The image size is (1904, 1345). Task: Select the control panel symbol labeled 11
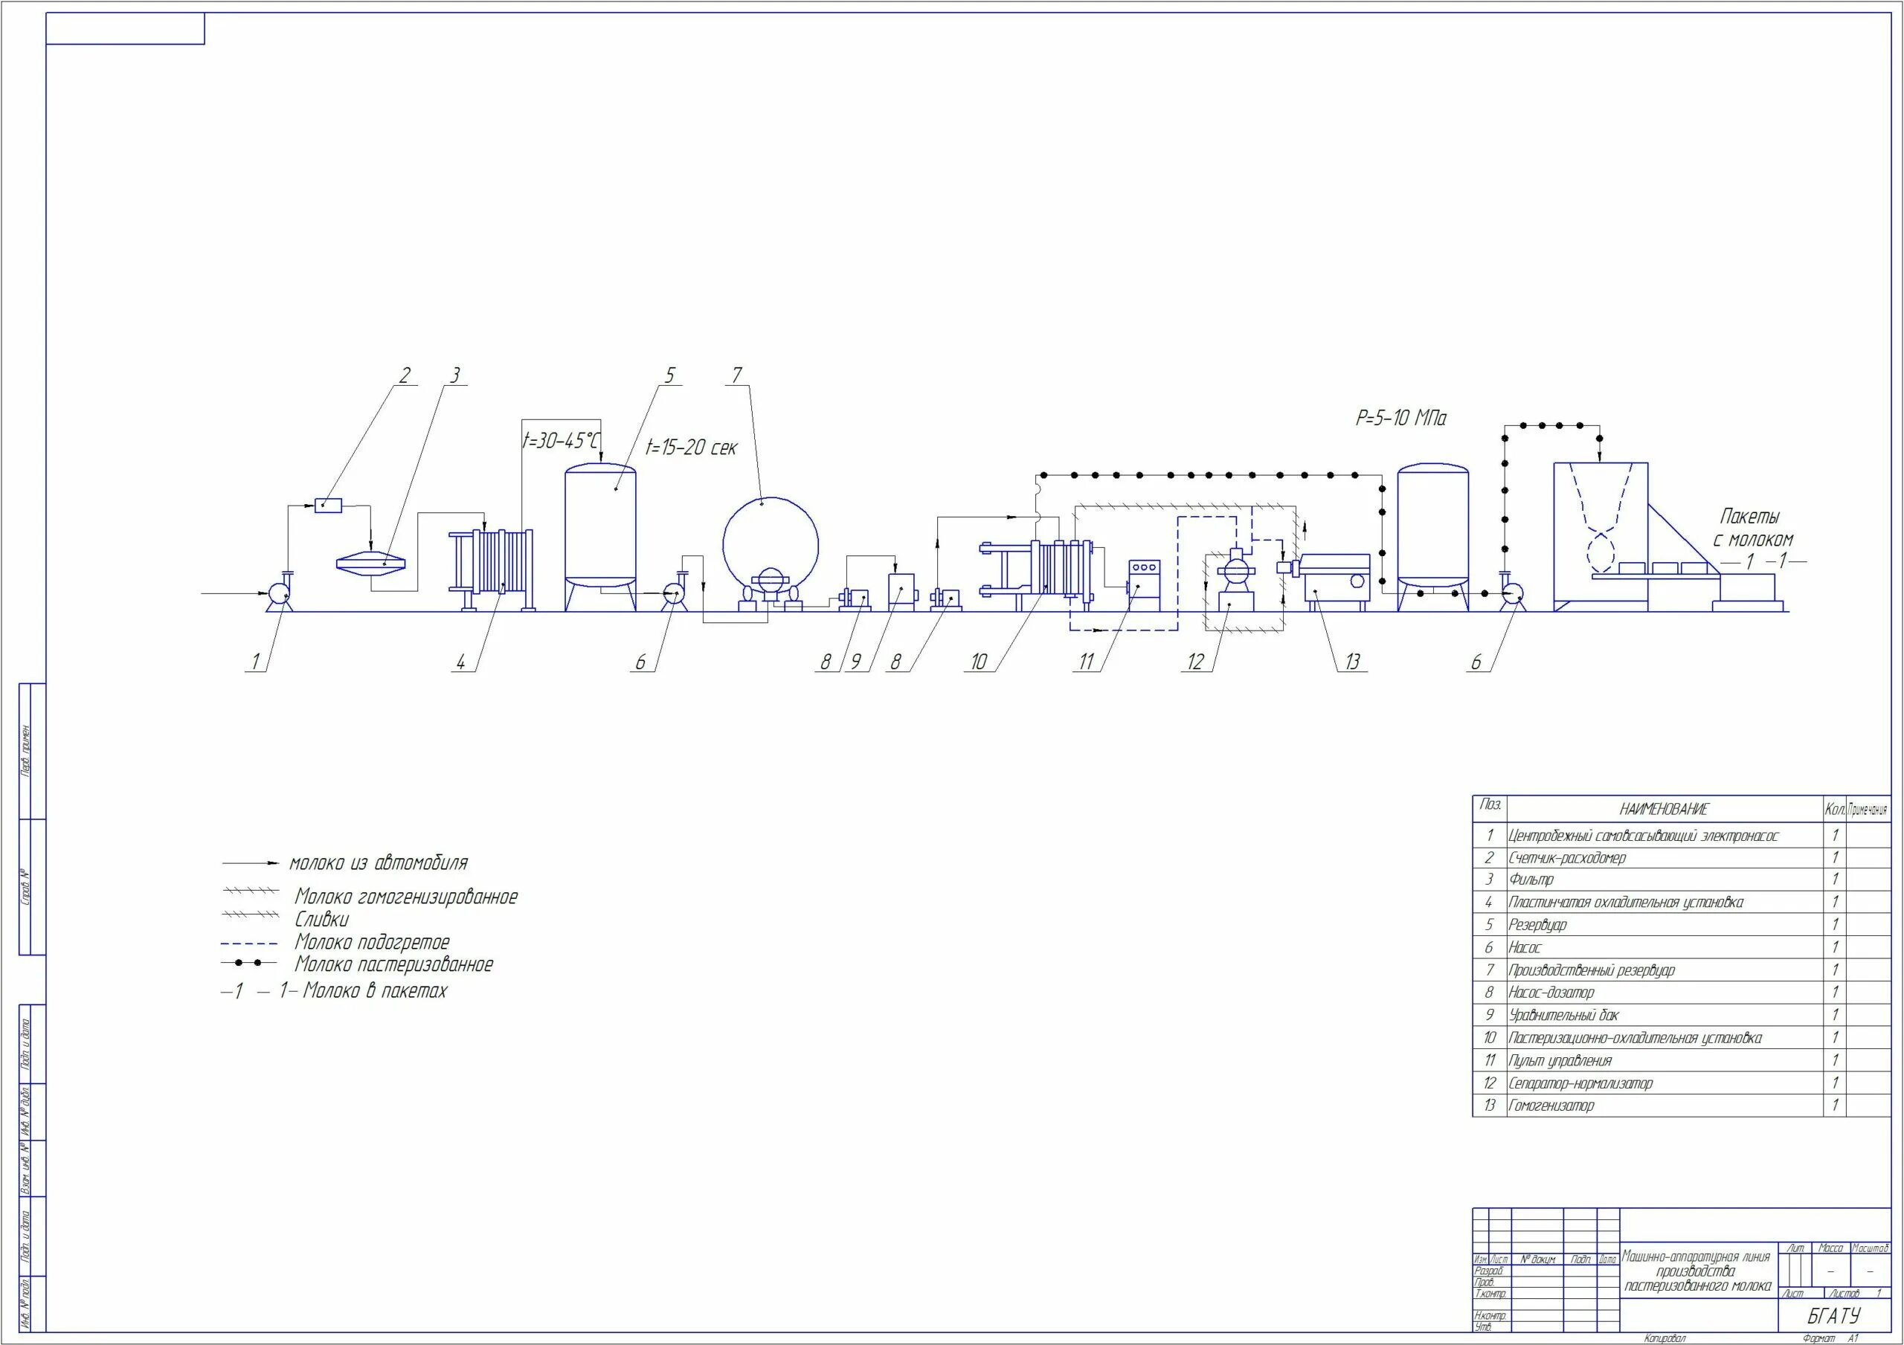[x=1145, y=584]
